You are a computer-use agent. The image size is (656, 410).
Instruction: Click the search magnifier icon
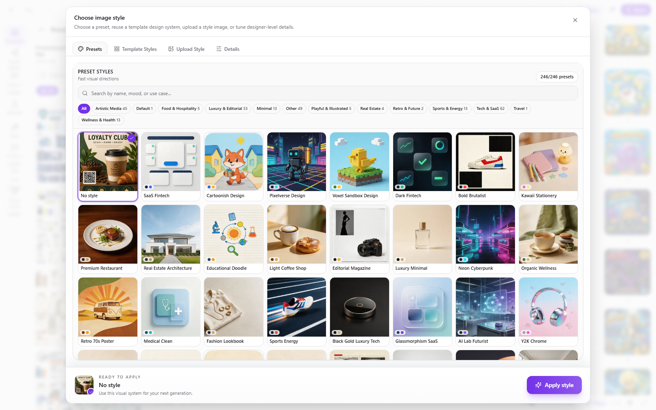click(x=85, y=93)
